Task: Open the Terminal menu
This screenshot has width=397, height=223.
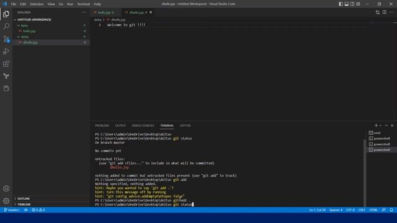Action: click(x=83, y=4)
